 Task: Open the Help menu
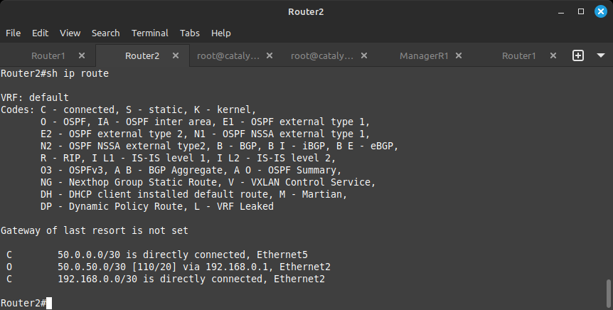point(221,33)
